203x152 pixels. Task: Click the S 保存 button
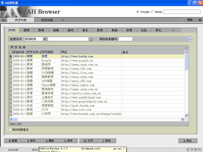(69, 141)
